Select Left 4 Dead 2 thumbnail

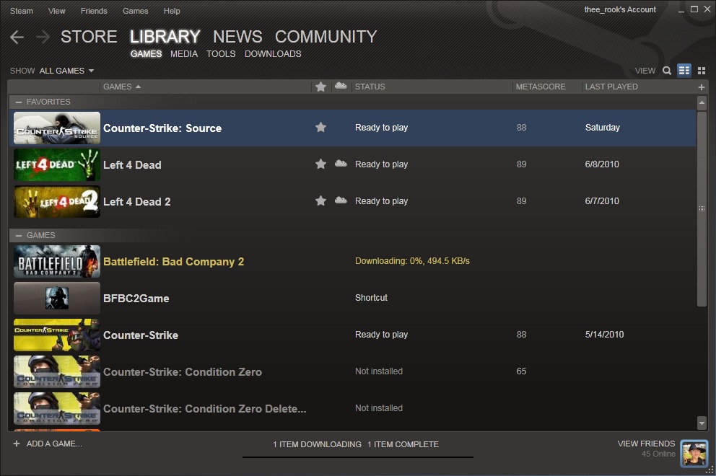tap(57, 202)
